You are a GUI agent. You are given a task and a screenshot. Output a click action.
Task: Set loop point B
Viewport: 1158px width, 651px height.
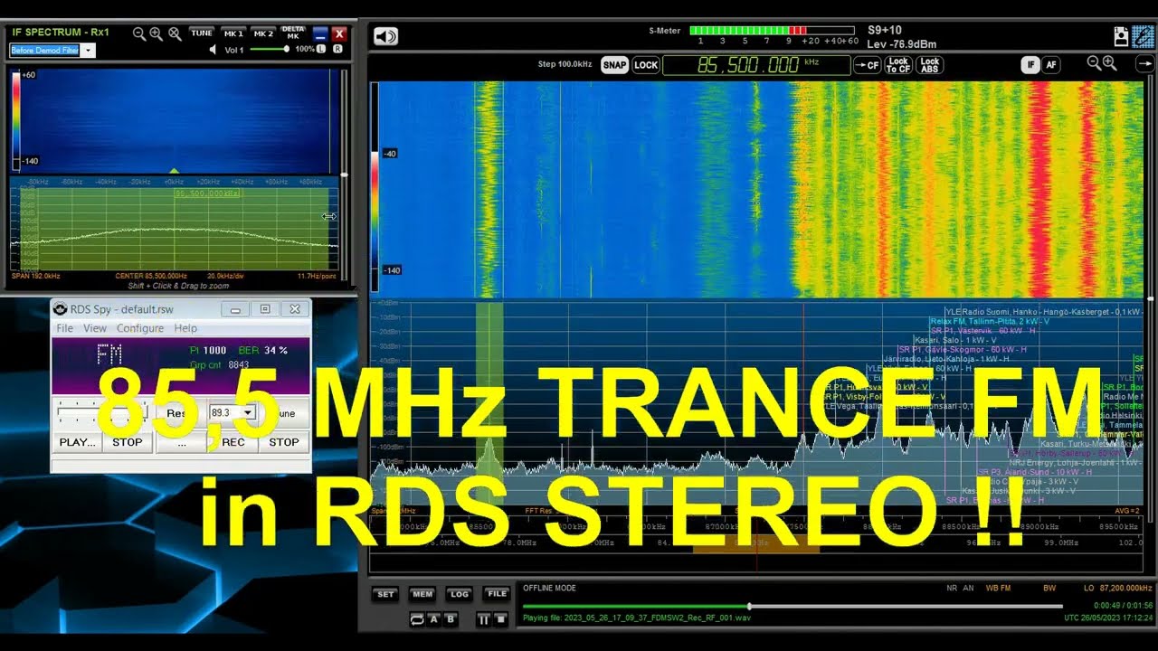point(451,619)
